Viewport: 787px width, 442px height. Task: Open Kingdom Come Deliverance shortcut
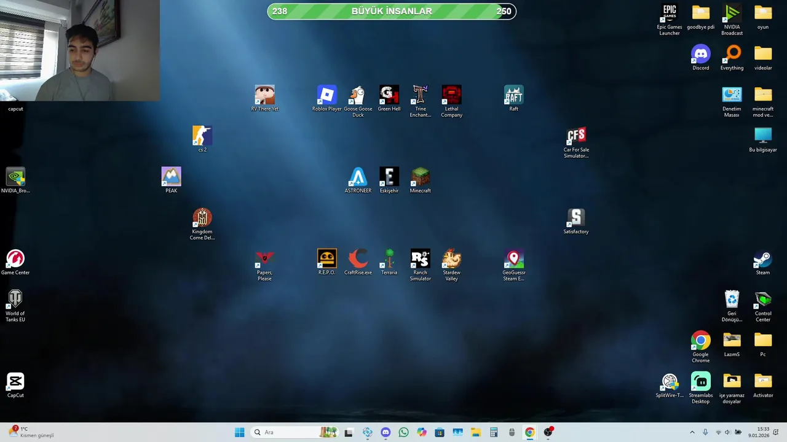[202, 224]
